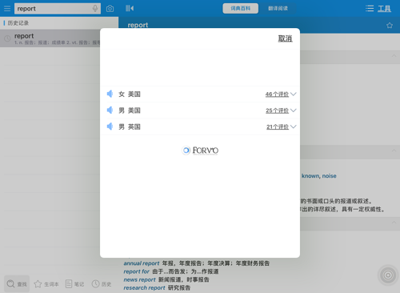400x293 pixels.
Task: Open the known, noise related words link
Action: click(x=319, y=176)
